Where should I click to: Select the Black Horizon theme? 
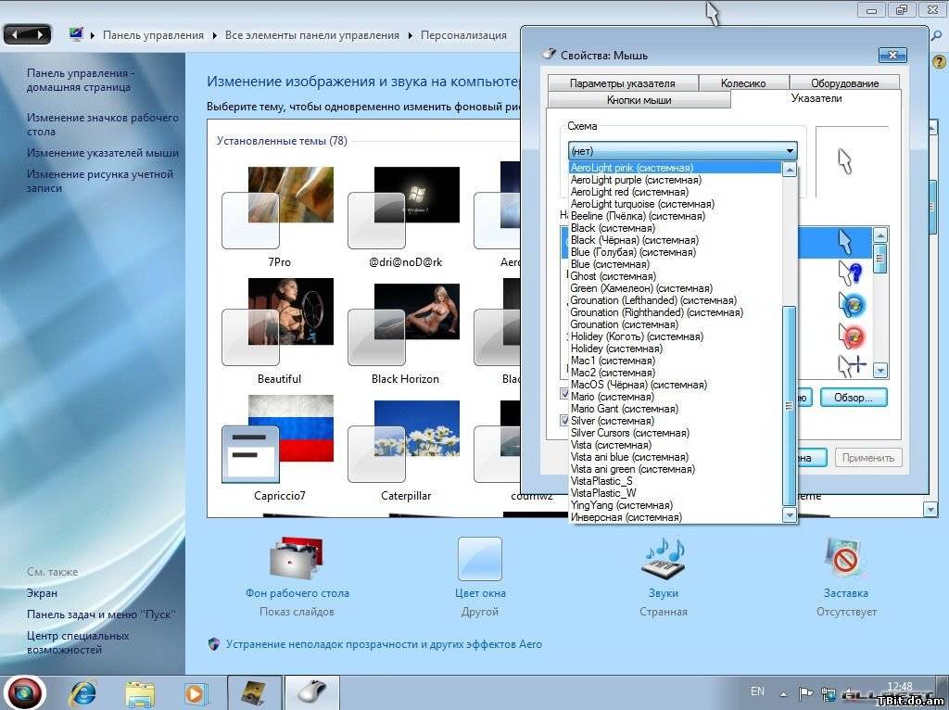405,332
